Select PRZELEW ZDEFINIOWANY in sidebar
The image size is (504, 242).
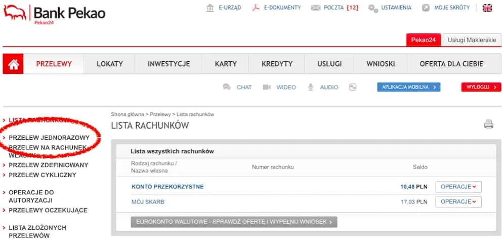pyautogui.click(x=48, y=165)
